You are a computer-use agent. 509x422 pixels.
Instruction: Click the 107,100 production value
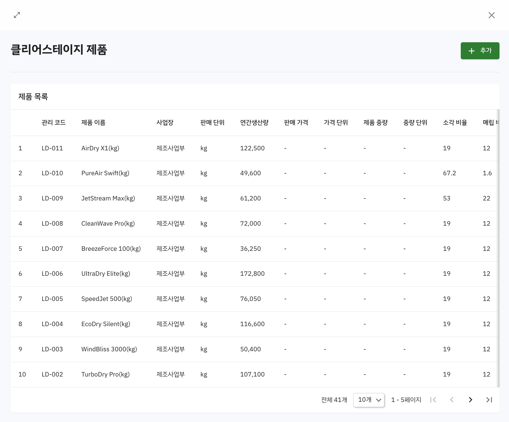point(252,375)
